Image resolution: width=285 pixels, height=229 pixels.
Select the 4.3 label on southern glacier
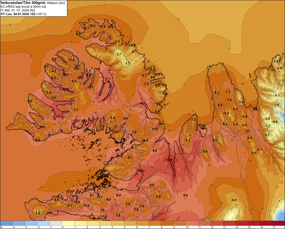point(234,200)
